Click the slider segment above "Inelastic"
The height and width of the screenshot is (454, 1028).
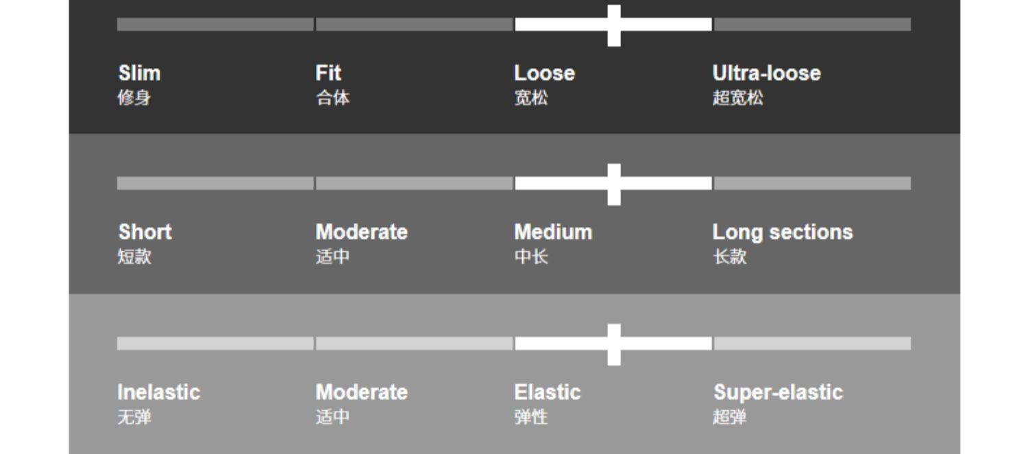pos(215,344)
